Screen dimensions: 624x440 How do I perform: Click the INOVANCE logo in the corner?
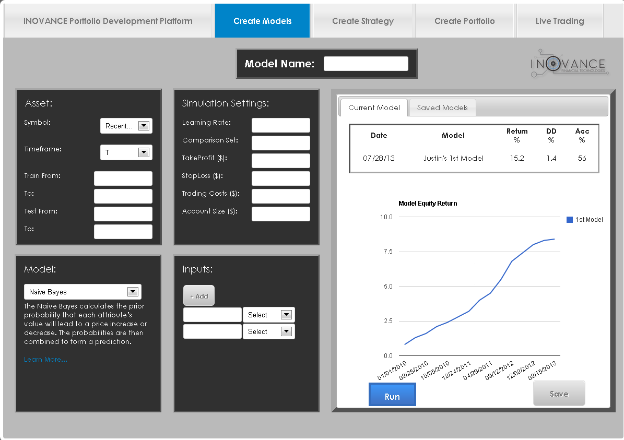point(569,64)
